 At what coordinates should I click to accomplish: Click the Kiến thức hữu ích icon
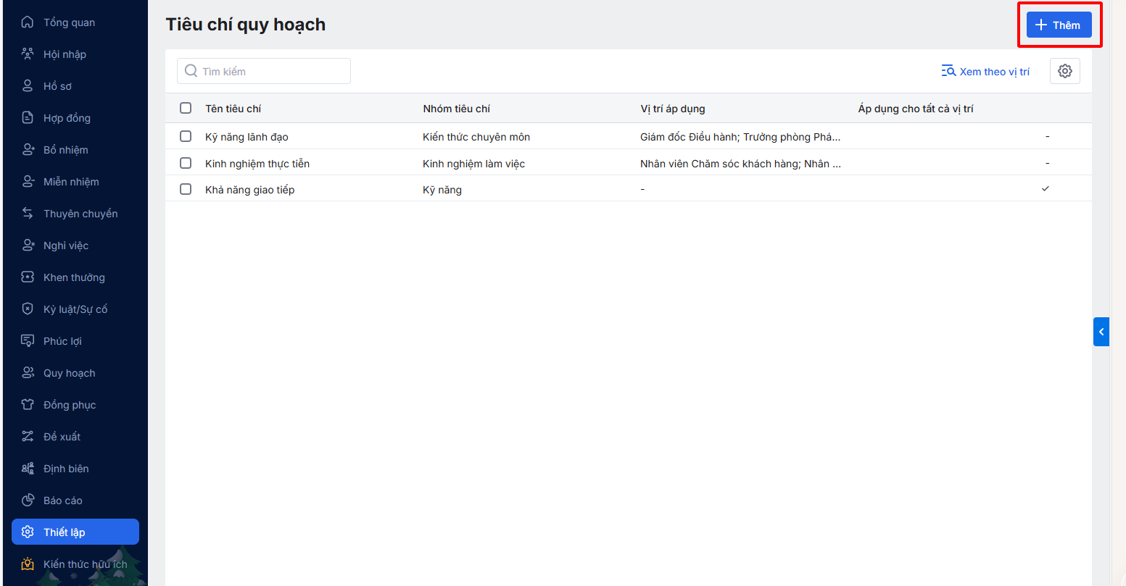[x=28, y=564]
